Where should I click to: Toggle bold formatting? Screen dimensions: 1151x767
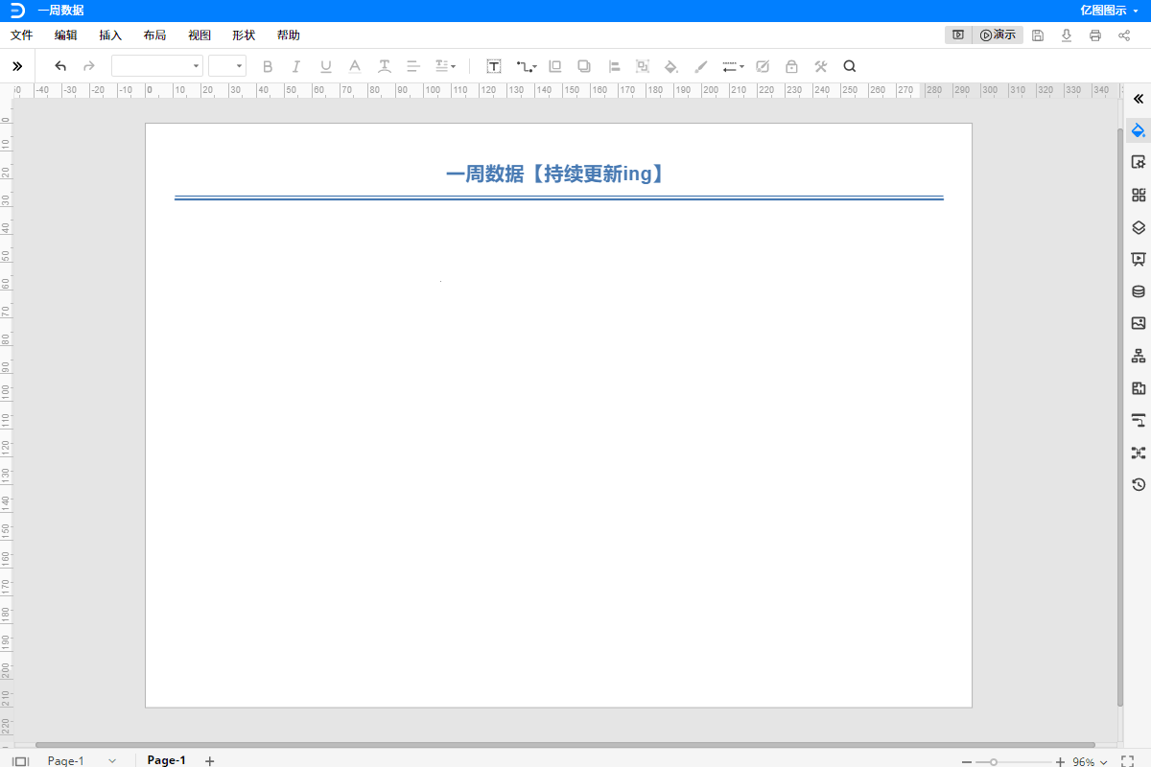click(268, 66)
